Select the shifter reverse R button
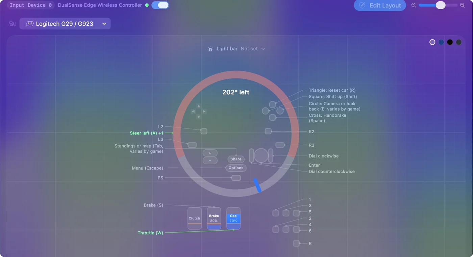This screenshot has height=257, width=473. tap(296, 243)
